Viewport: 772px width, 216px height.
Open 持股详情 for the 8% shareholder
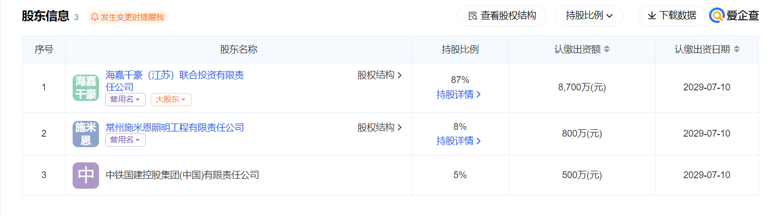pyautogui.click(x=459, y=141)
